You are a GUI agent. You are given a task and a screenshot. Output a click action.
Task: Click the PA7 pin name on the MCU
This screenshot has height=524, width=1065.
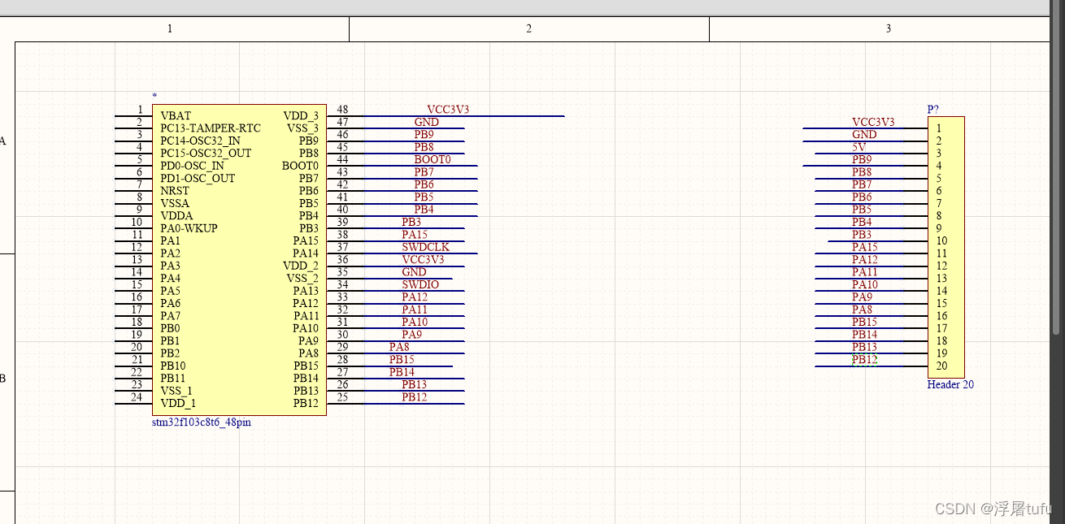click(170, 316)
